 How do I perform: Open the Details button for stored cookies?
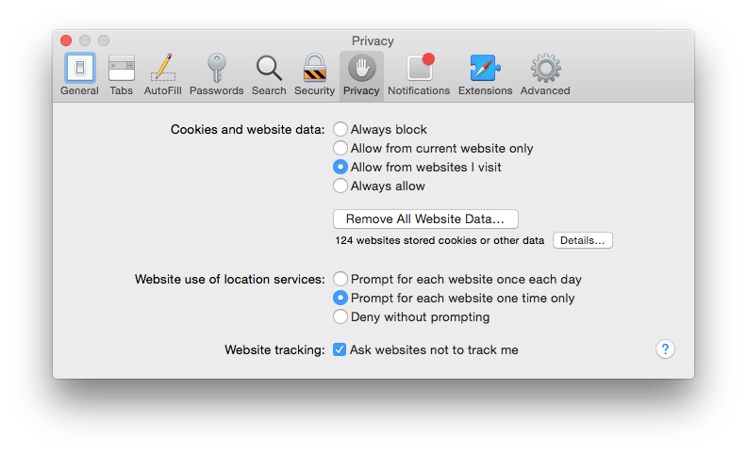tap(583, 240)
